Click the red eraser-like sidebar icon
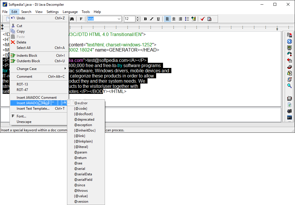Image resolution: width=295 pixels, height=205 pixels. click(289, 67)
